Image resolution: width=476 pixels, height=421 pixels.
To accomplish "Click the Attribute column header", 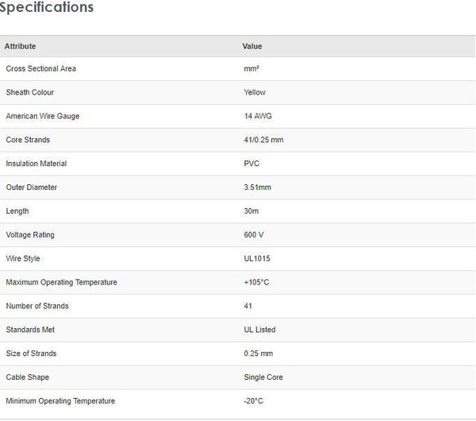I will coord(21,47).
